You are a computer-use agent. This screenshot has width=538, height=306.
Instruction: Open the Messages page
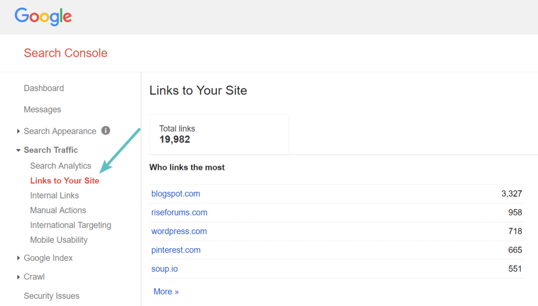click(x=42, y=109)
